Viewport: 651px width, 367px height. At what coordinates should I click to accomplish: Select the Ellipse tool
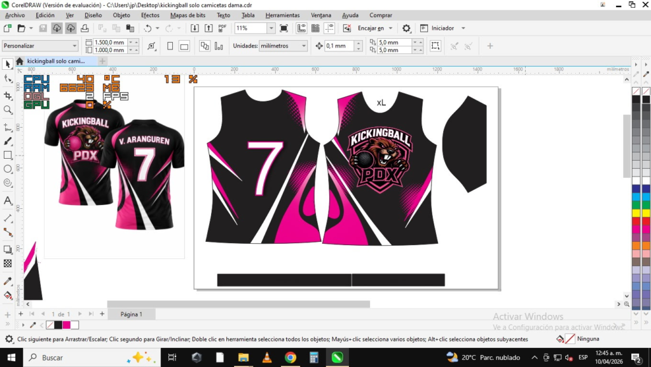(x=8, y=169)
